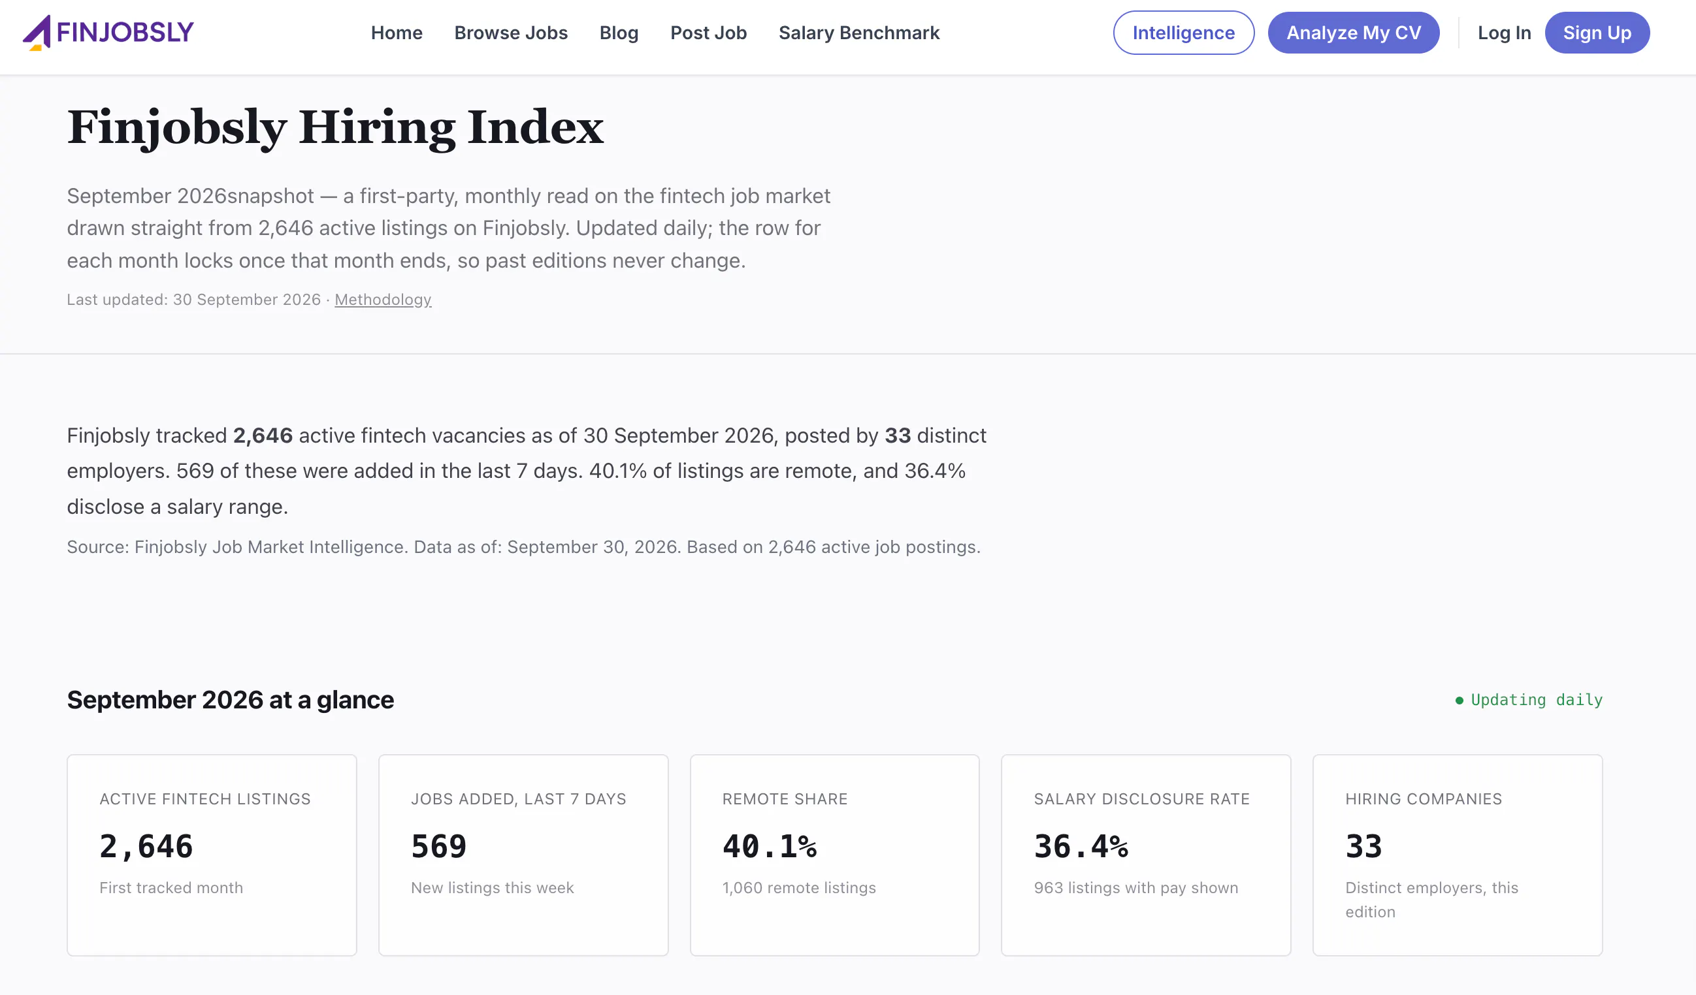Click the Finjobsly Hiring Index heading

pyautogui.click(x=335, y=127)
